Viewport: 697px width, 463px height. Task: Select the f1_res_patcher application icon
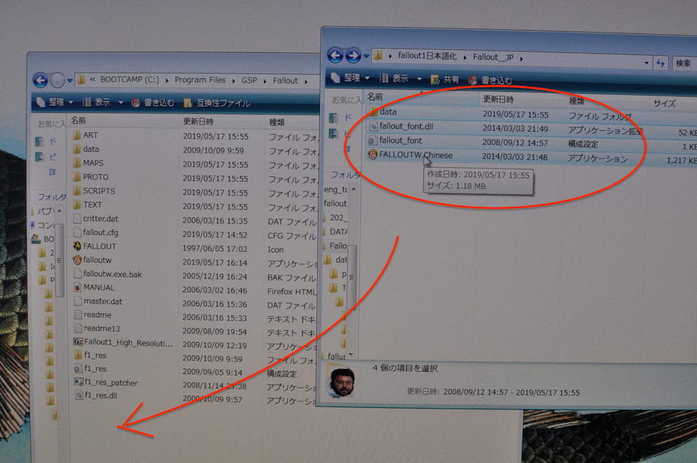[79, 382]
